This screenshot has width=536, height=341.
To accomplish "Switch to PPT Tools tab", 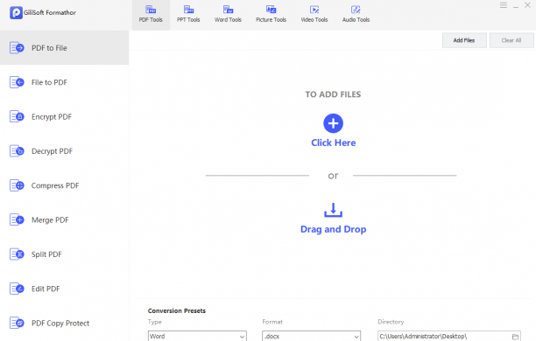I will pyautogui.click(x=188, y=16).
